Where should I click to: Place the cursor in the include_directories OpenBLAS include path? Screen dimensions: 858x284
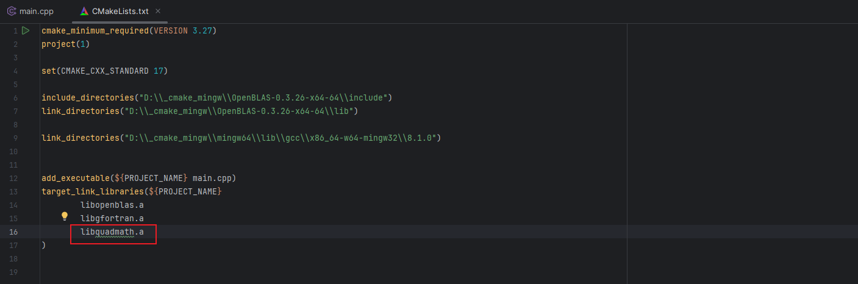265,98
